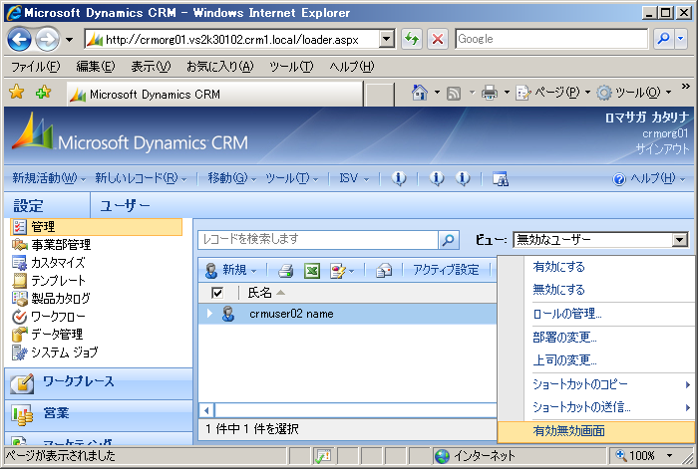The image size is (698, 469).
Task: Click the refresh page icon
Action: click(x=412, y=39)
